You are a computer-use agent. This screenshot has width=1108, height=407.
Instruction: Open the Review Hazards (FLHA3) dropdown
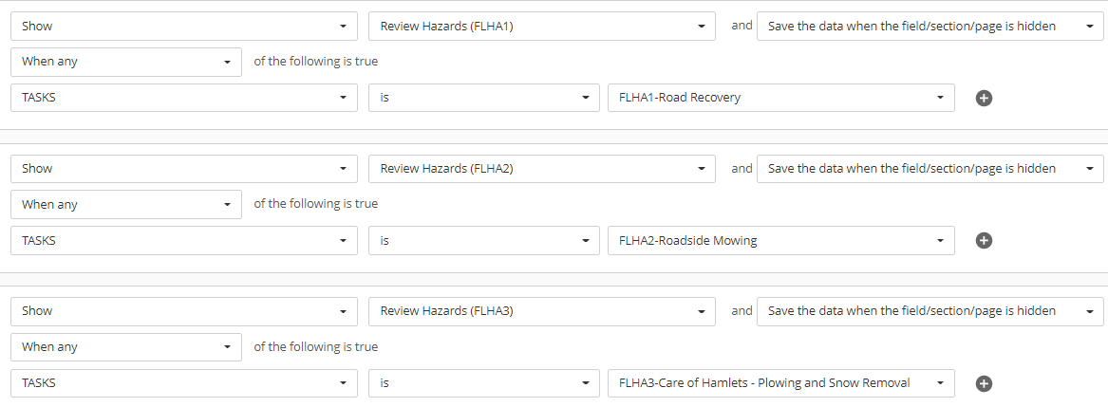tap(542, 311)
